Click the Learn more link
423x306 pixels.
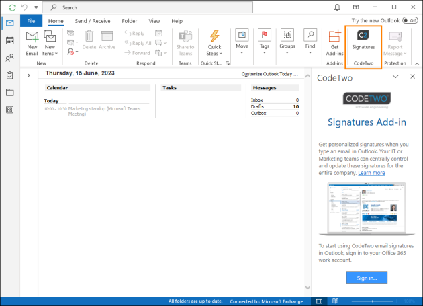click(371, 173)
